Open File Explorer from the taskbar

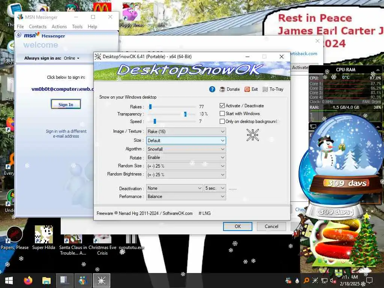[x=46, y=280]
